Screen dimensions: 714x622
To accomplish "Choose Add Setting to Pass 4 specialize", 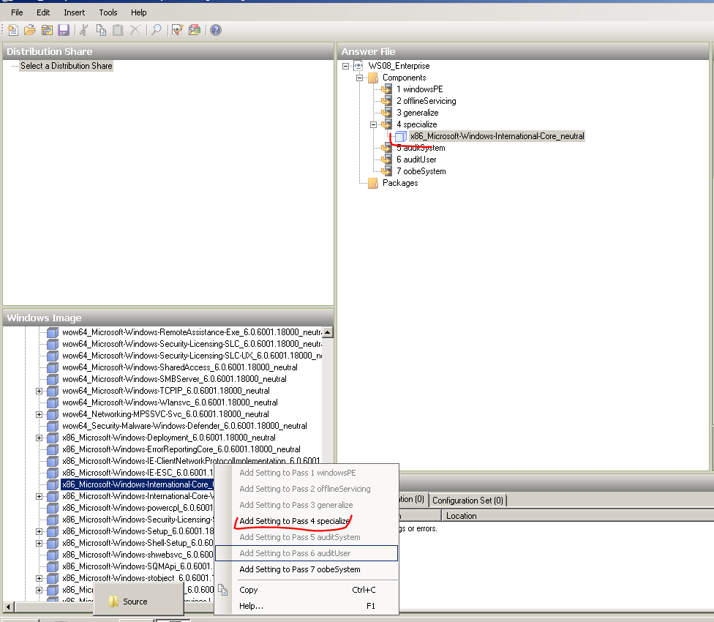I will coord(307,521).
